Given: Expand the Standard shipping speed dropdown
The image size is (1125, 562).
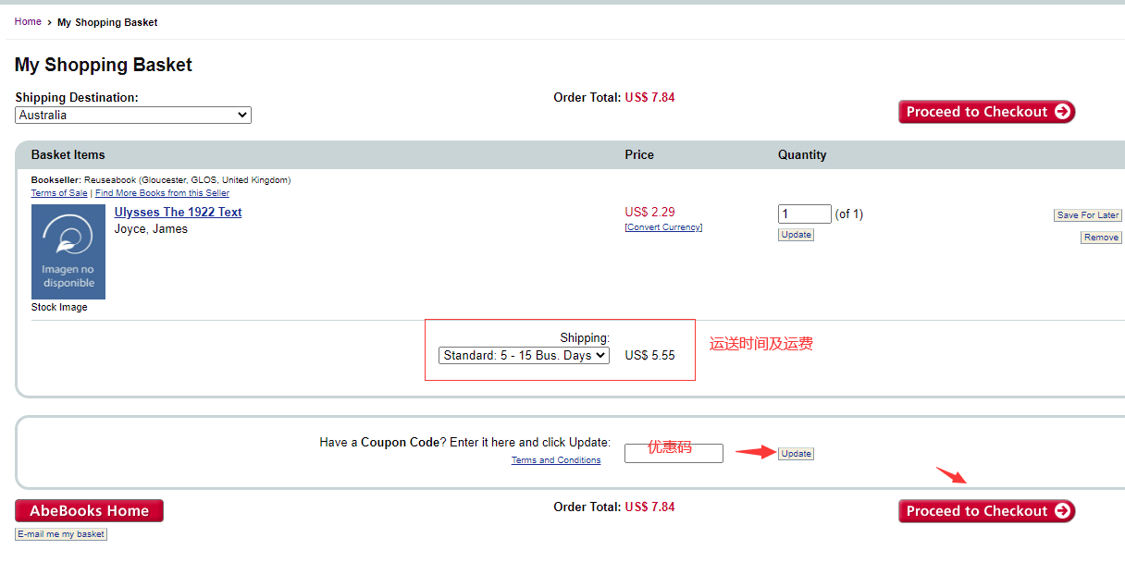Looking at the screenshot, I should 524,355.
